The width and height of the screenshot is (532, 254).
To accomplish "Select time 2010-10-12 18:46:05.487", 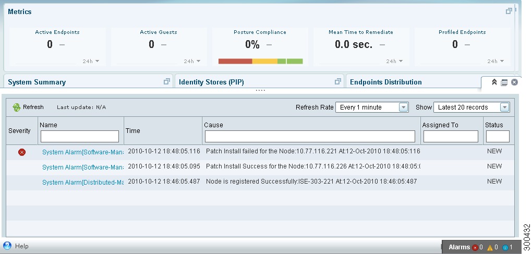I will pyautogui.click(x=164, y=182).
